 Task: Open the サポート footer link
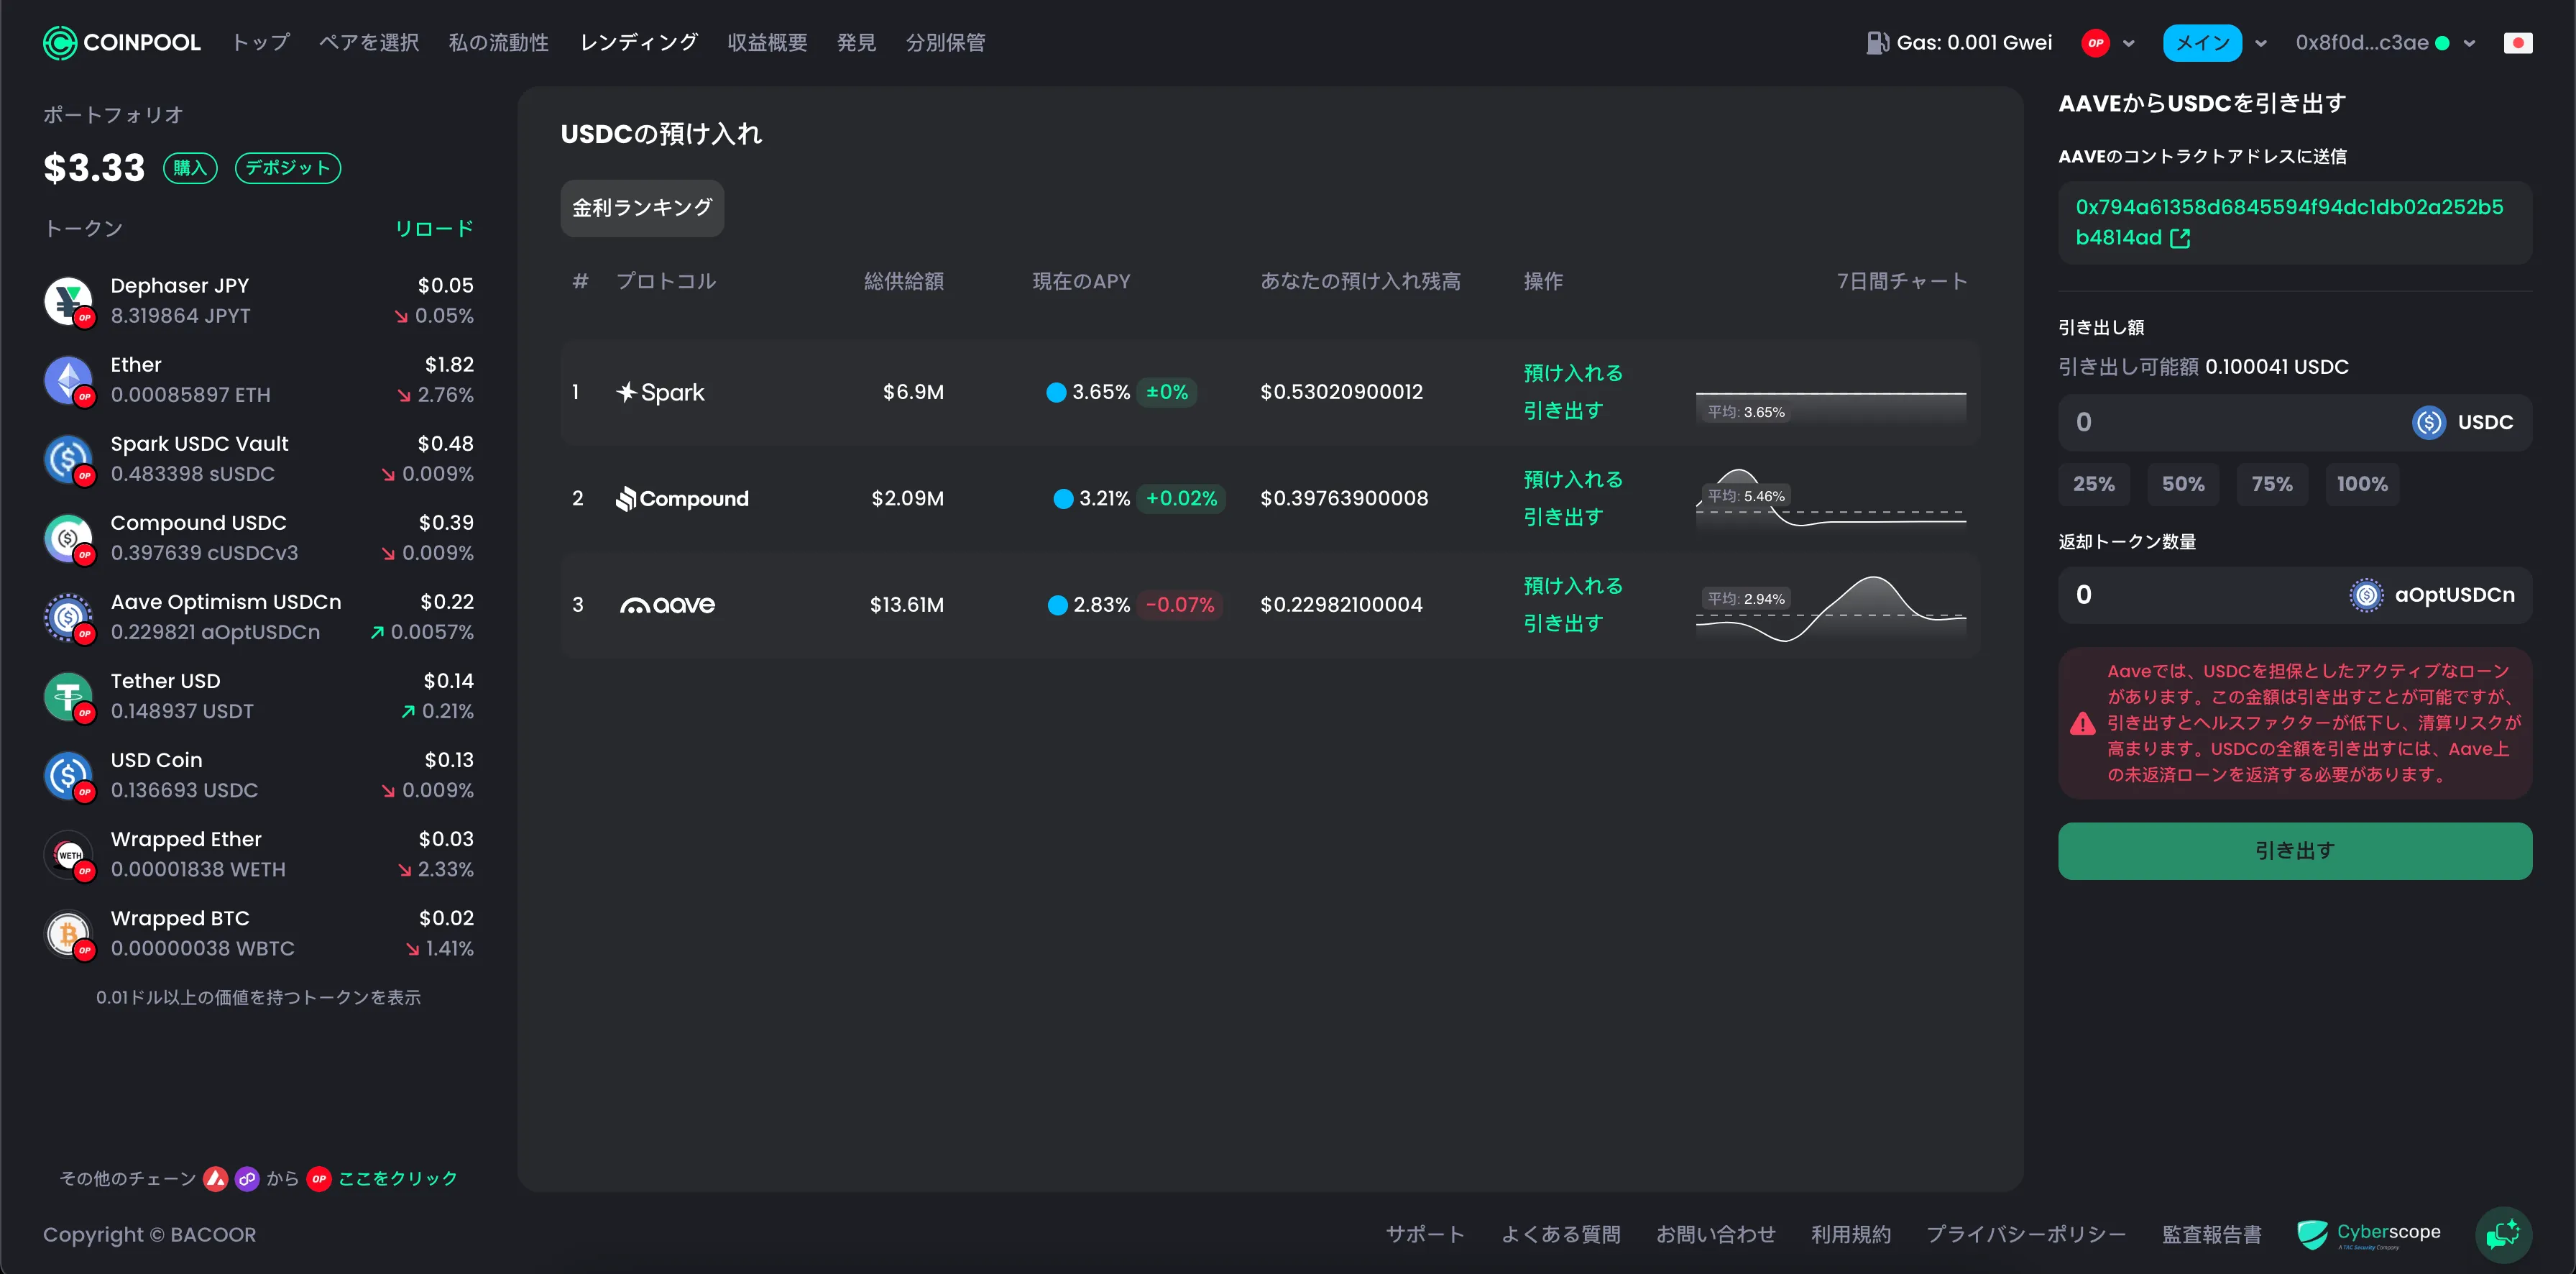tap(1425, 1235)
